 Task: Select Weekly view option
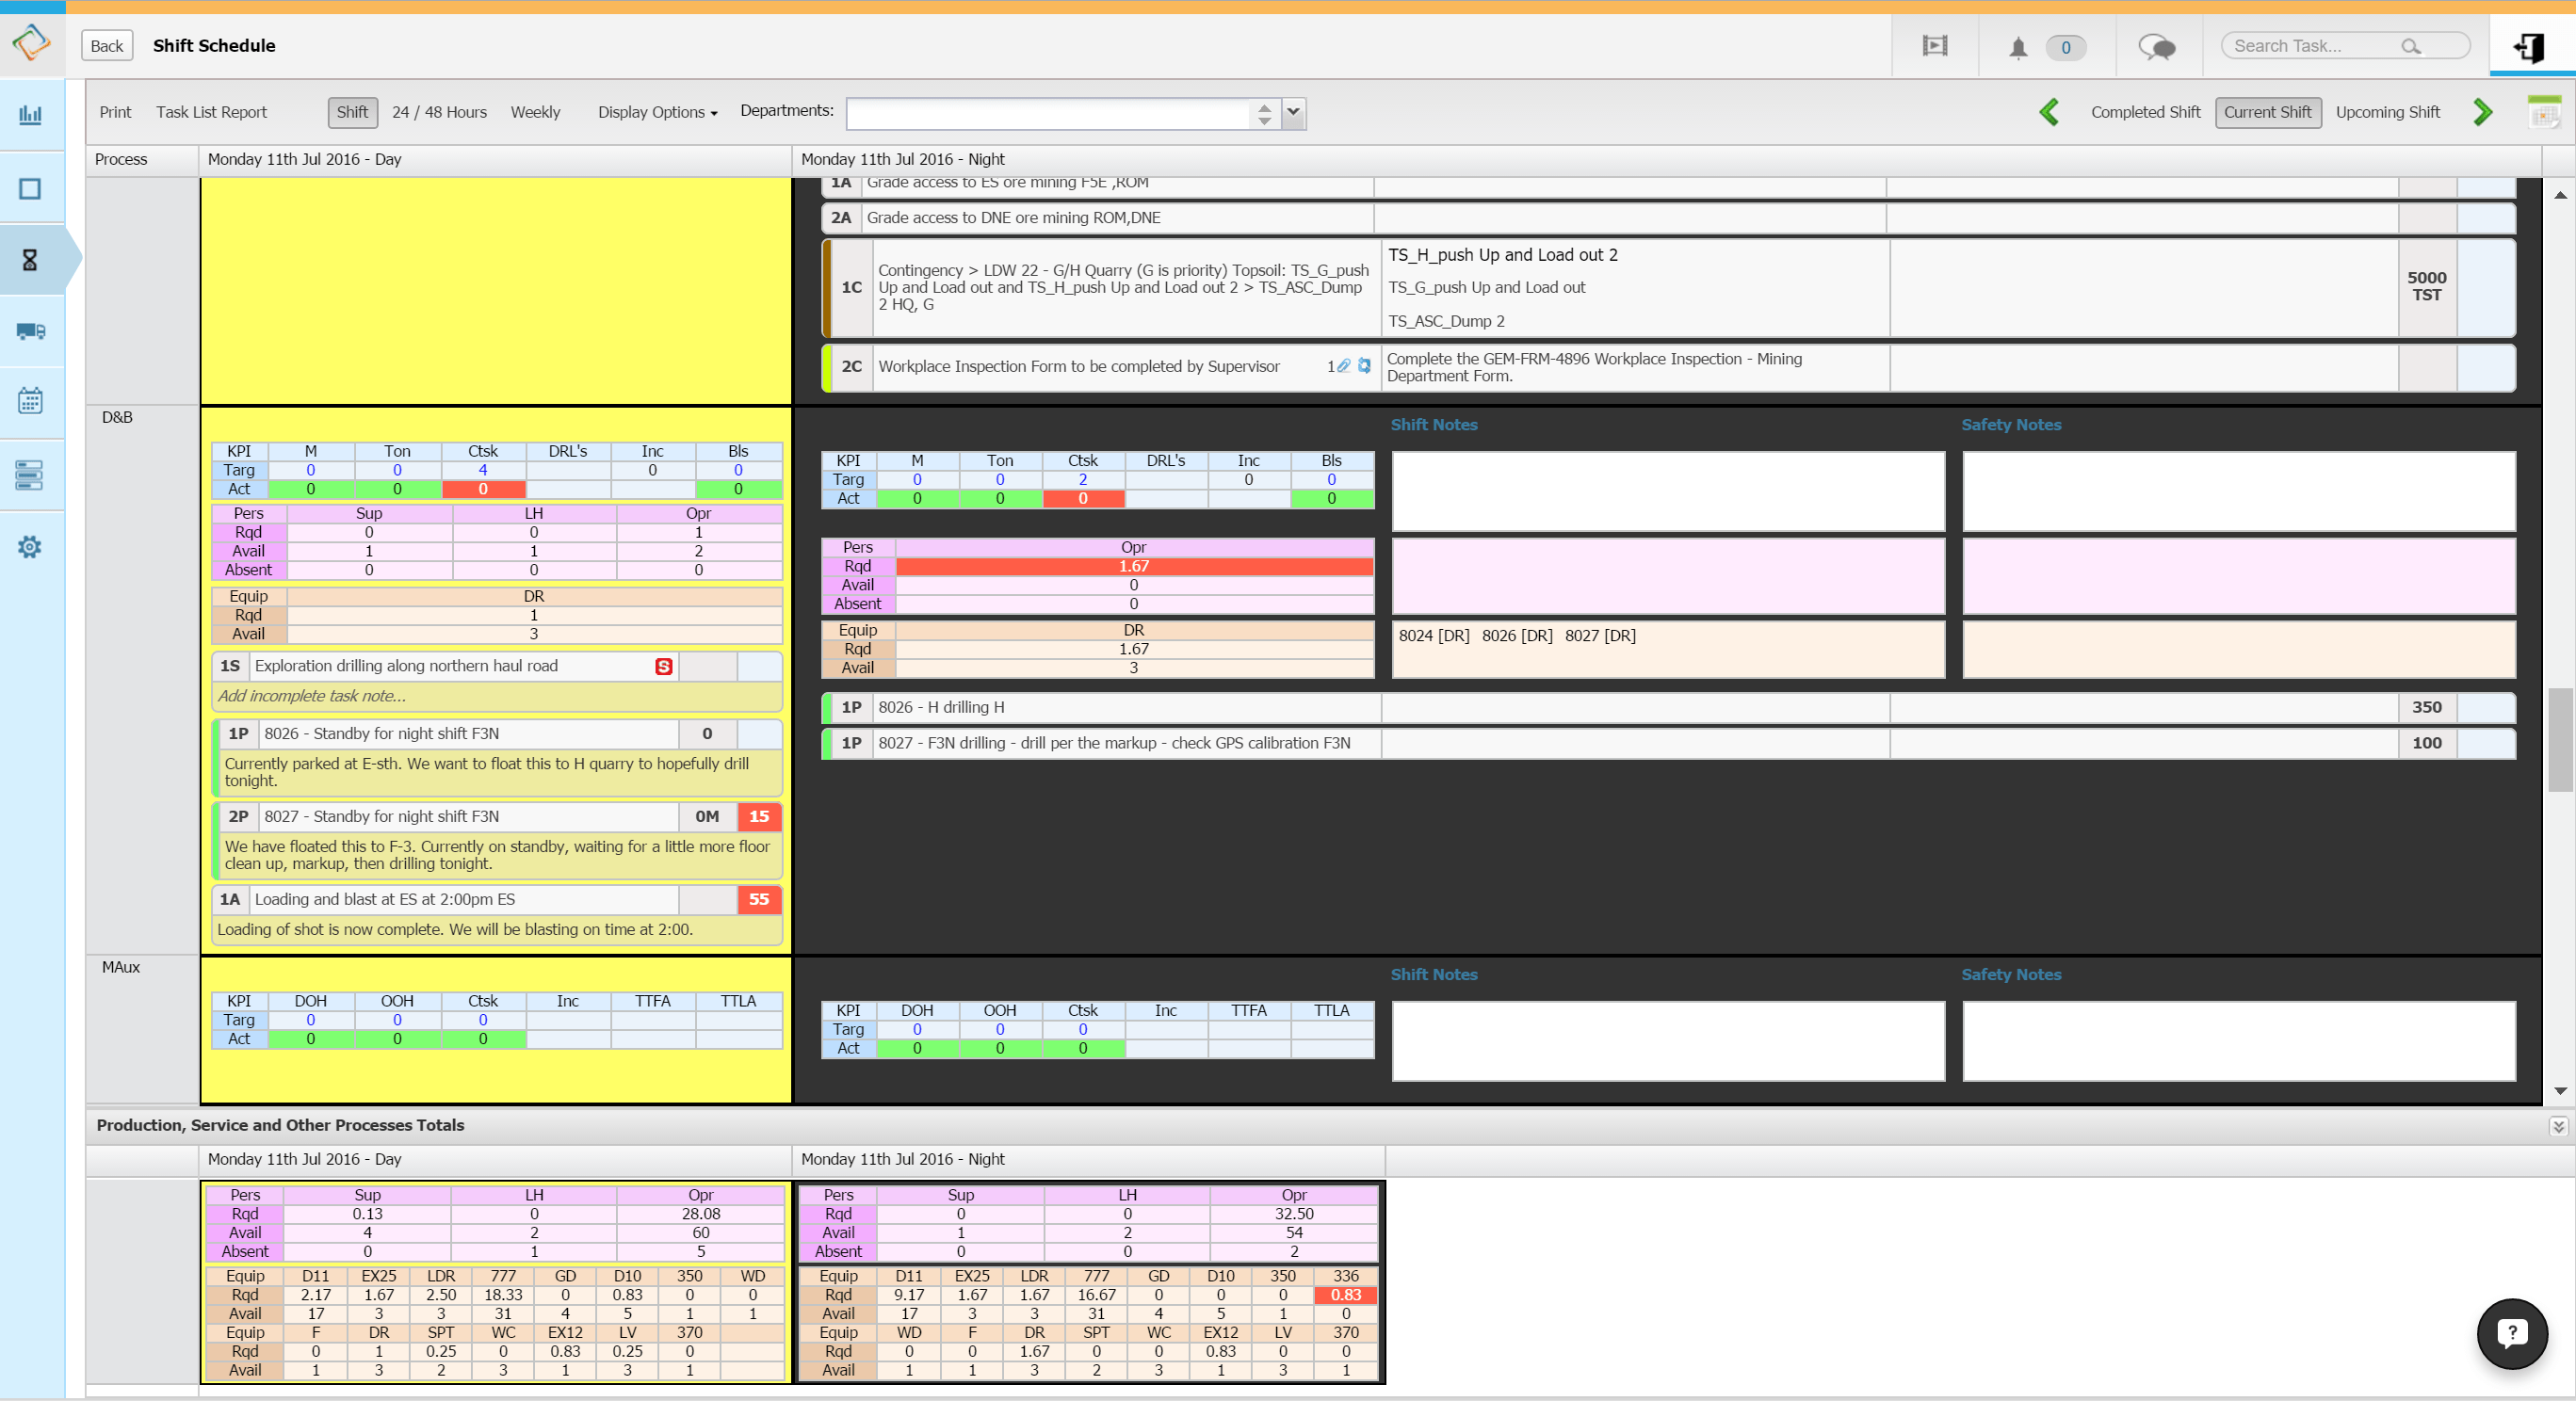[x=535, y=112]
